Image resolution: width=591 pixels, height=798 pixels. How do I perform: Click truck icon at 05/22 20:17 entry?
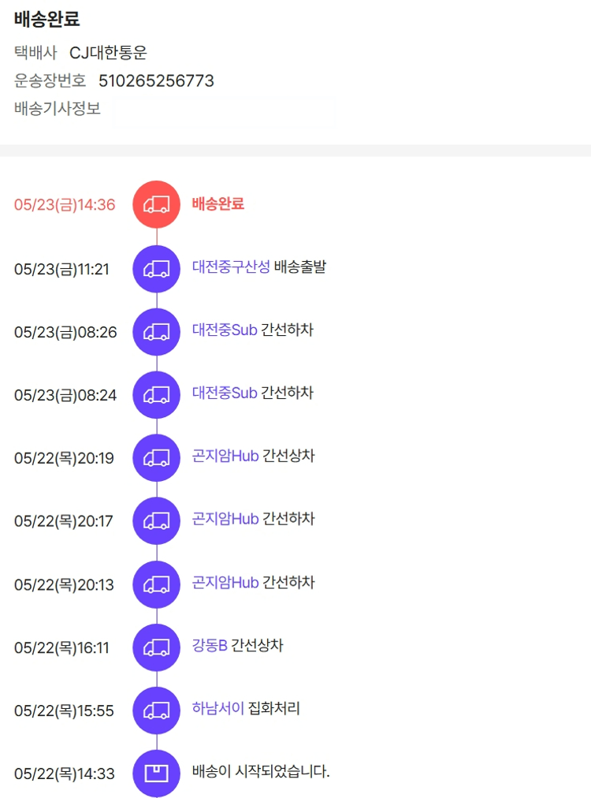[156, 520]
